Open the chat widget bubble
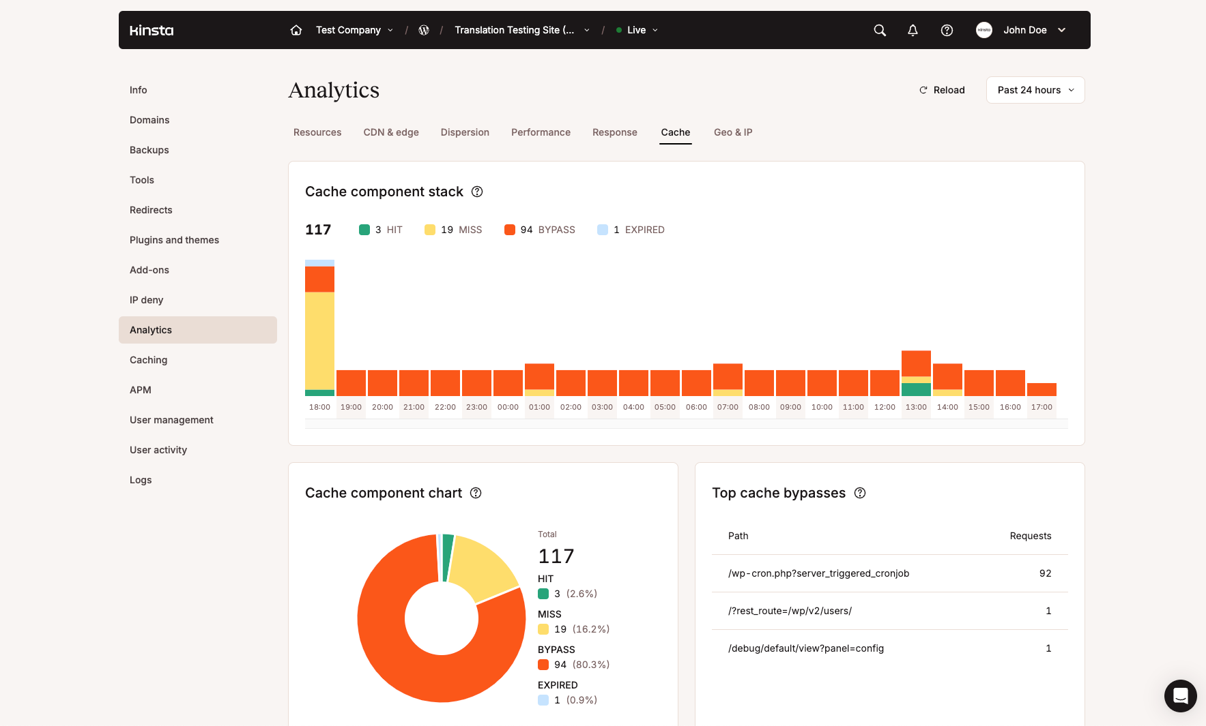Screen dimensions: 1206x726 point(1180,695)
